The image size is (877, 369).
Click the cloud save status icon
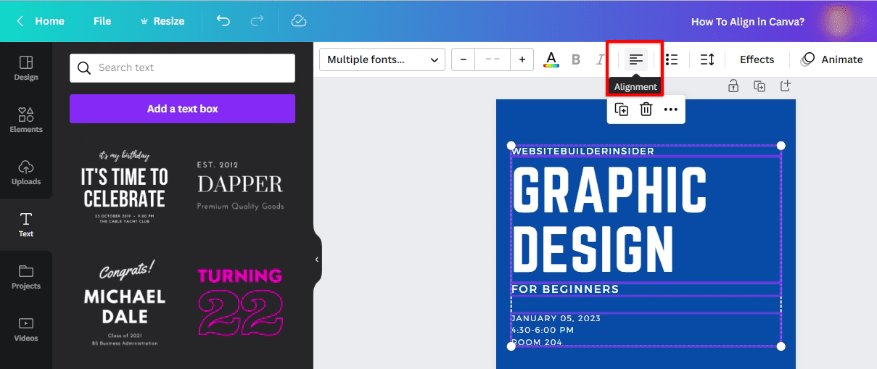click(x=299, y=21)
